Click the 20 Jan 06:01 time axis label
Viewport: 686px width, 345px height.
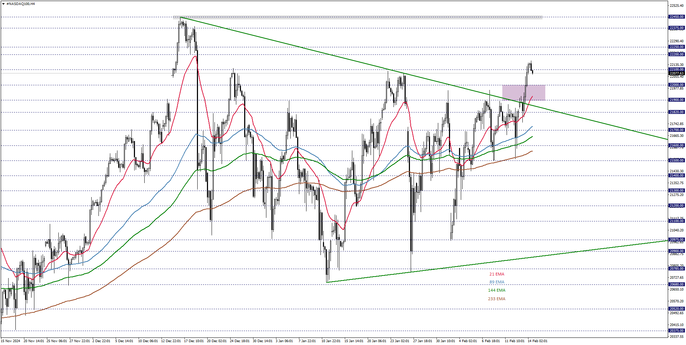click(377, 341)
